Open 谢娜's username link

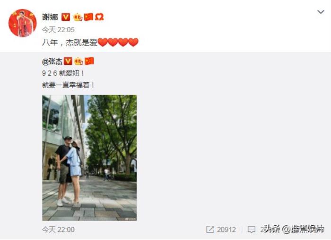point(50,17)
